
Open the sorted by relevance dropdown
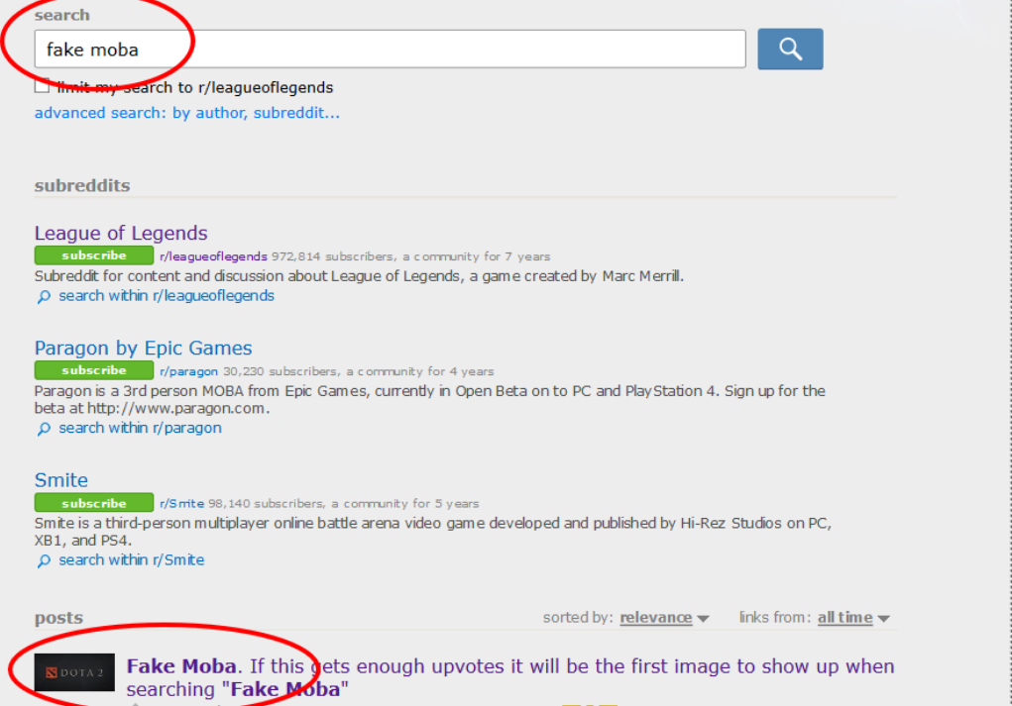coord(664,618)
